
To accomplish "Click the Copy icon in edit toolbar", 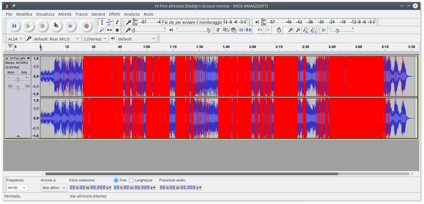I will click(x=226, y=30).
